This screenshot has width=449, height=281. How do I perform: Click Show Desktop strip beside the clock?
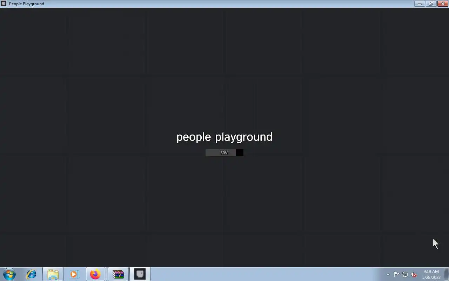pyautogui.click(x=446, y=274)
